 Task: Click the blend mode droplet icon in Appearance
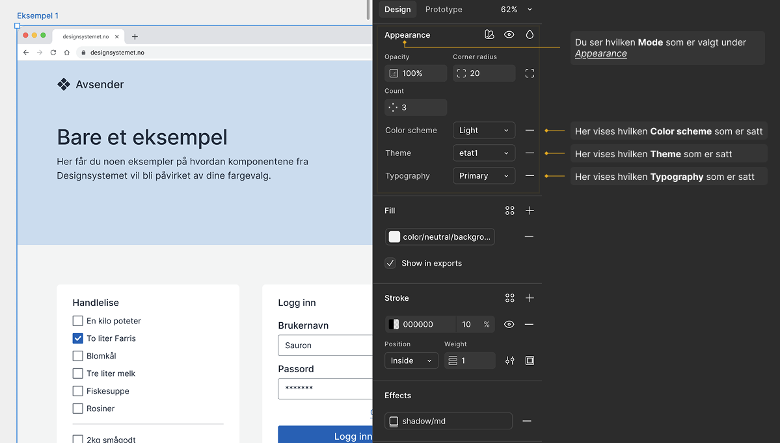[x=530, y=35]
